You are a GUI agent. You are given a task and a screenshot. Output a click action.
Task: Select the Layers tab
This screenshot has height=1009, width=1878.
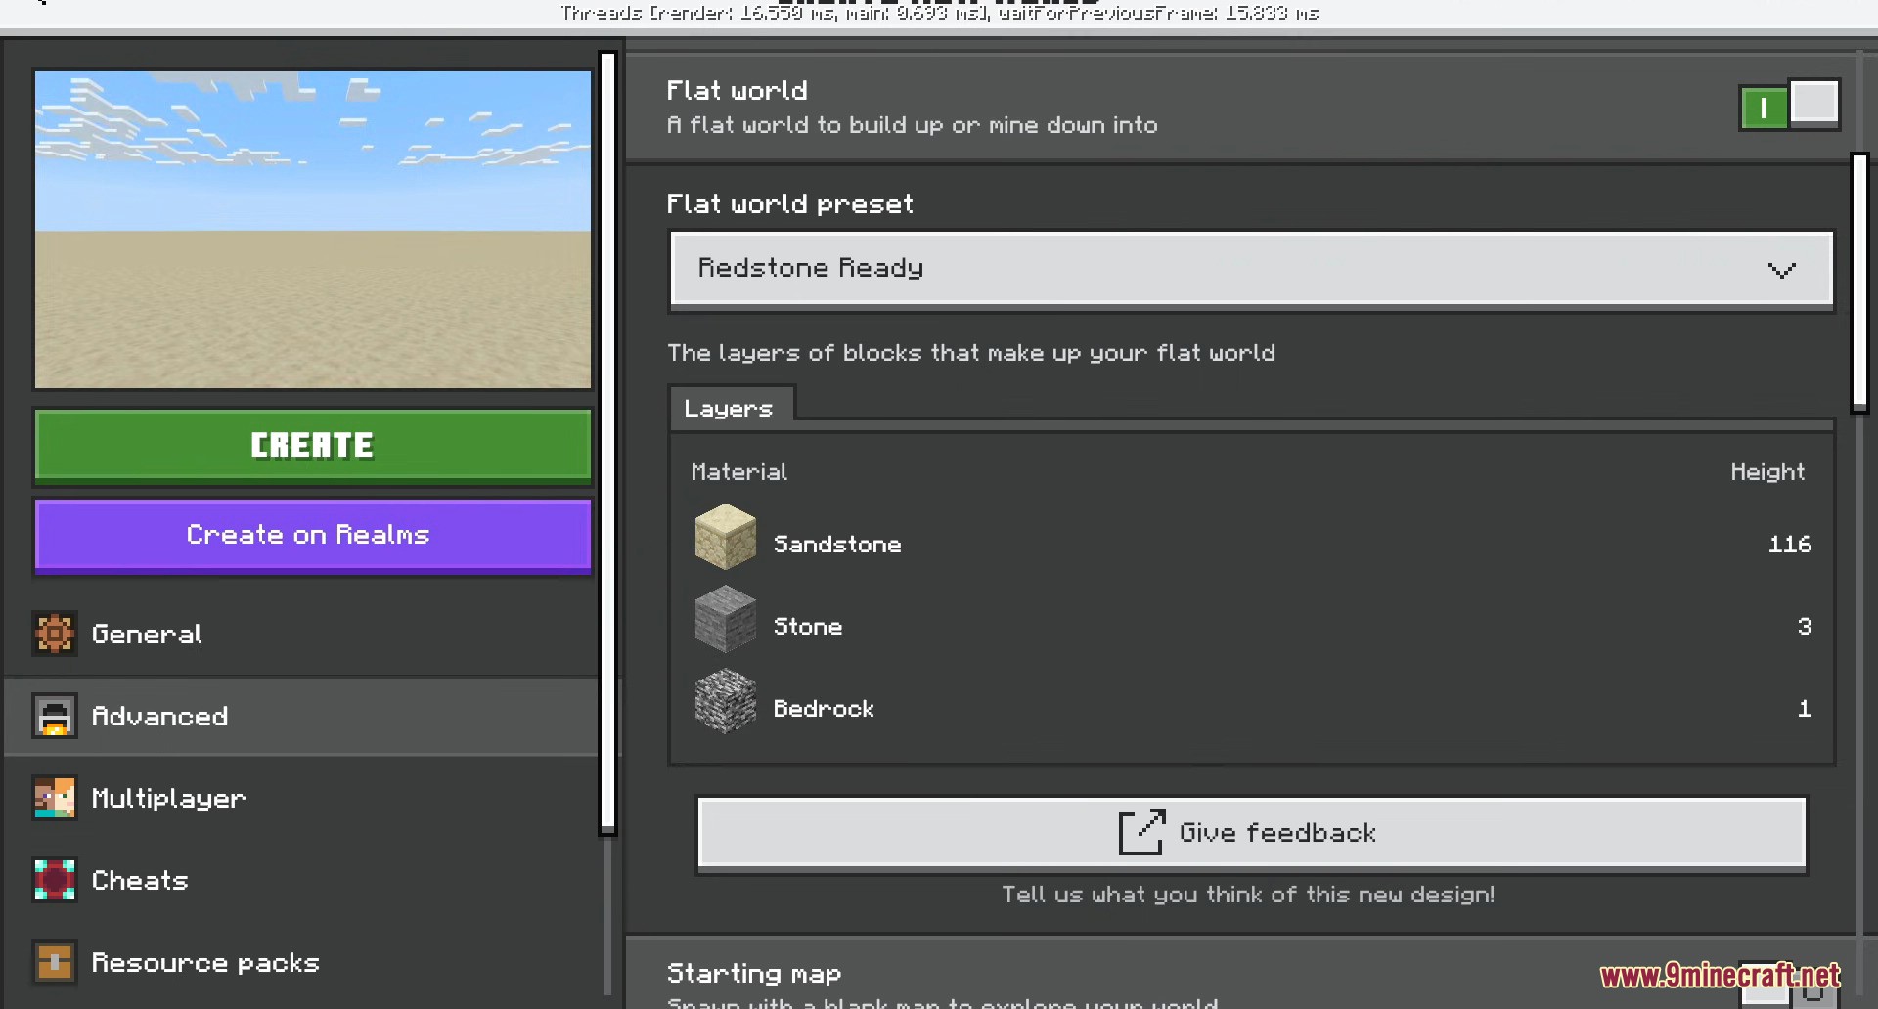coord(731,407)
